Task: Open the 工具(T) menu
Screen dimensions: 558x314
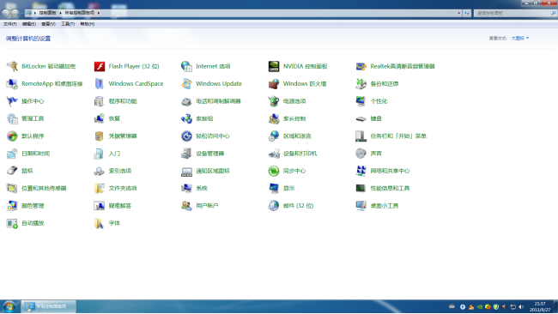Action: click(68, 24)
